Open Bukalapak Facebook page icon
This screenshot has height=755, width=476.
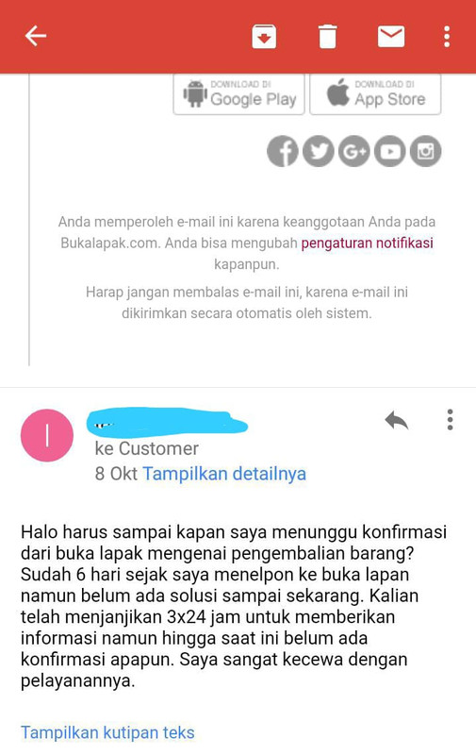(283, 151)
